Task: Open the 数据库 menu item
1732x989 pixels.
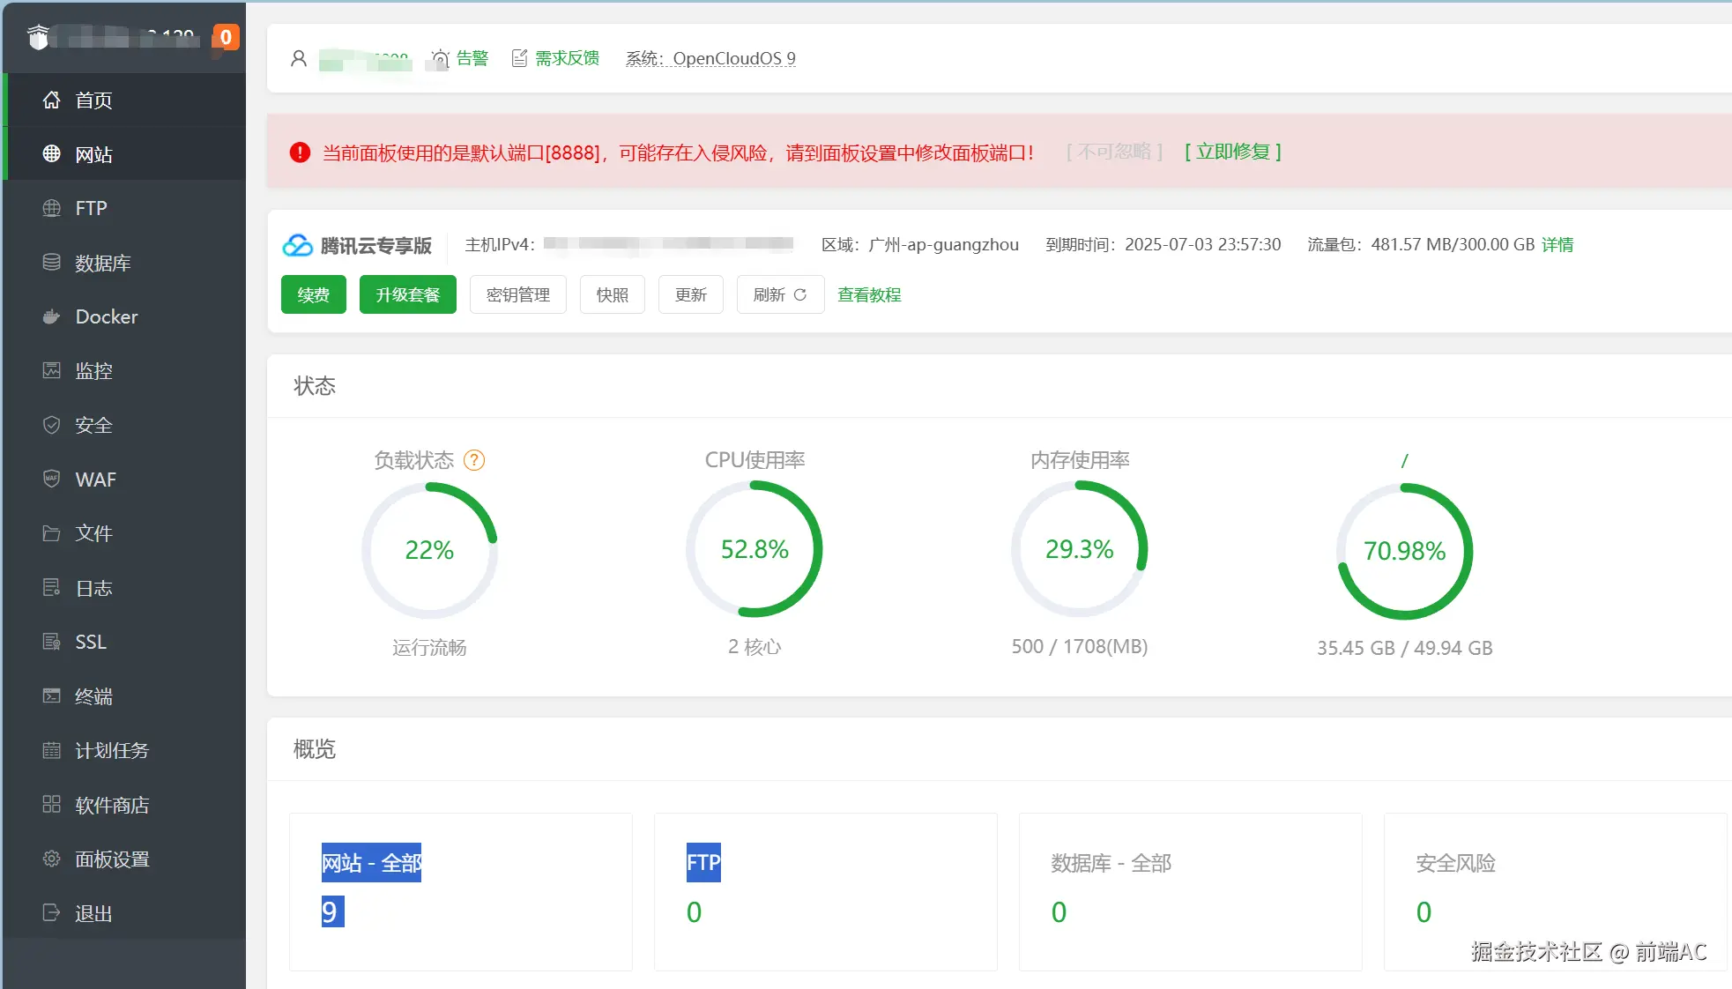Action: point(102,263)
